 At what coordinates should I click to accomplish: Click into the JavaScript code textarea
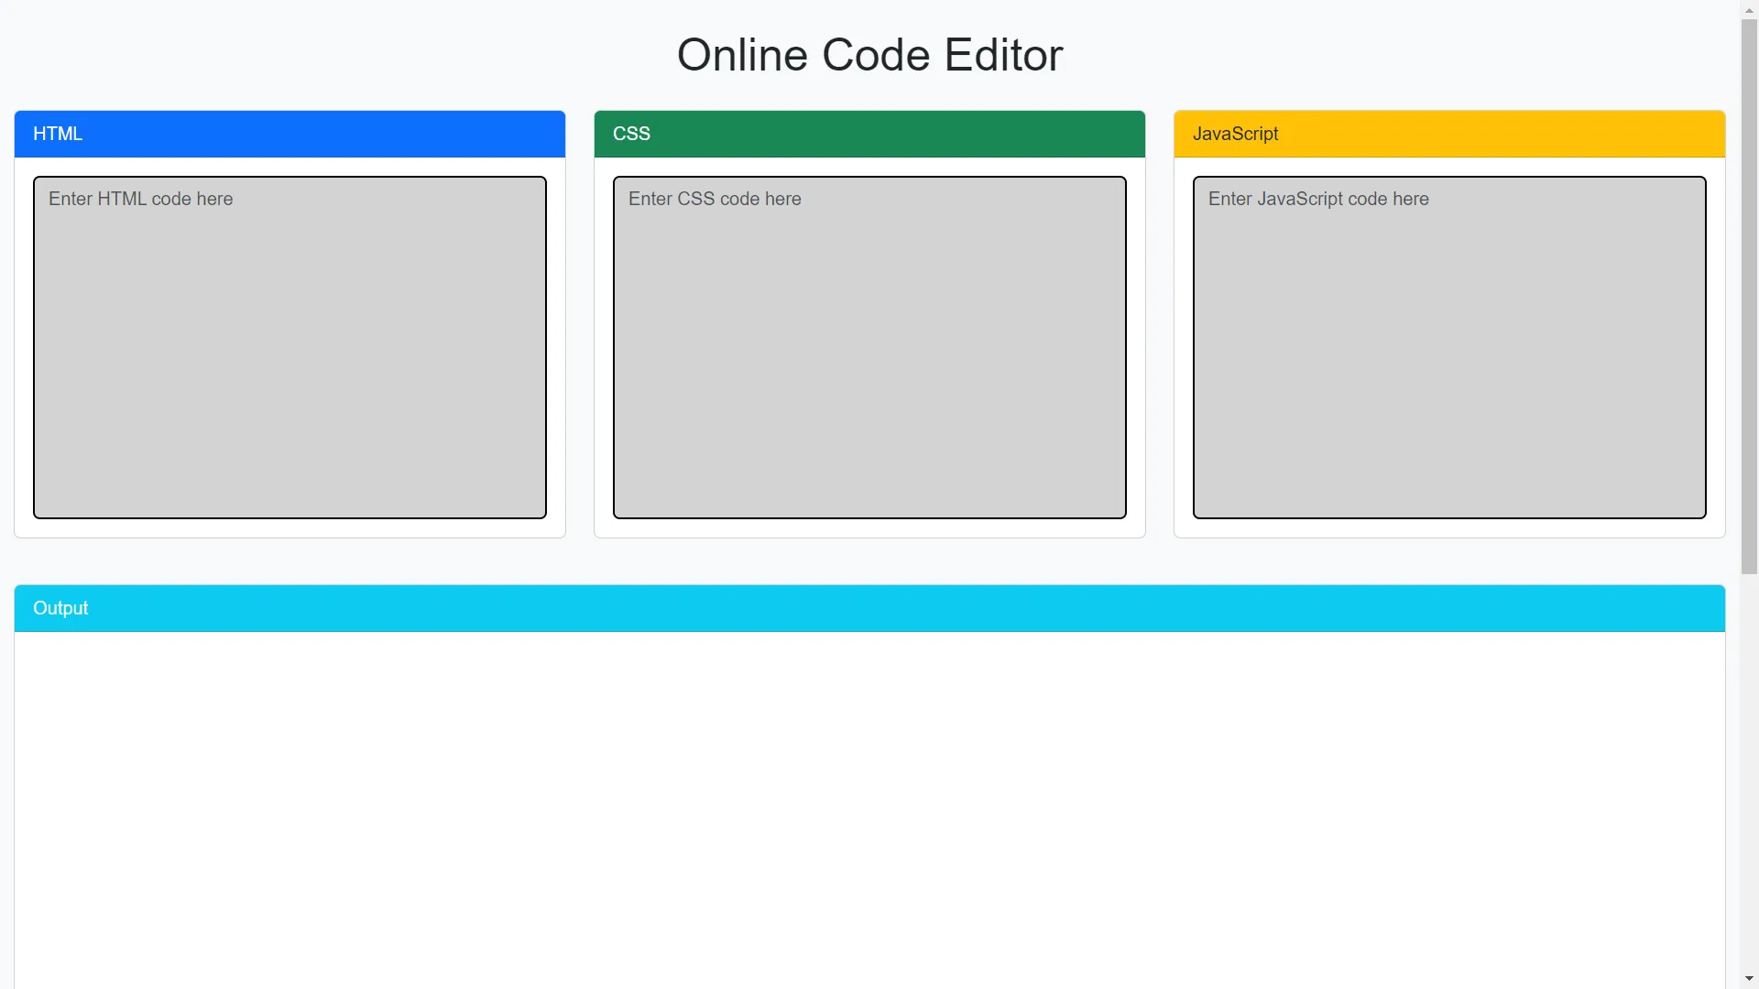(x=1449, y=347)
